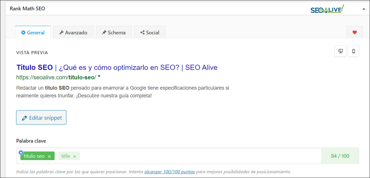
Task: Click the focus star on the titulo seo keyword
Action: [21, 153]
